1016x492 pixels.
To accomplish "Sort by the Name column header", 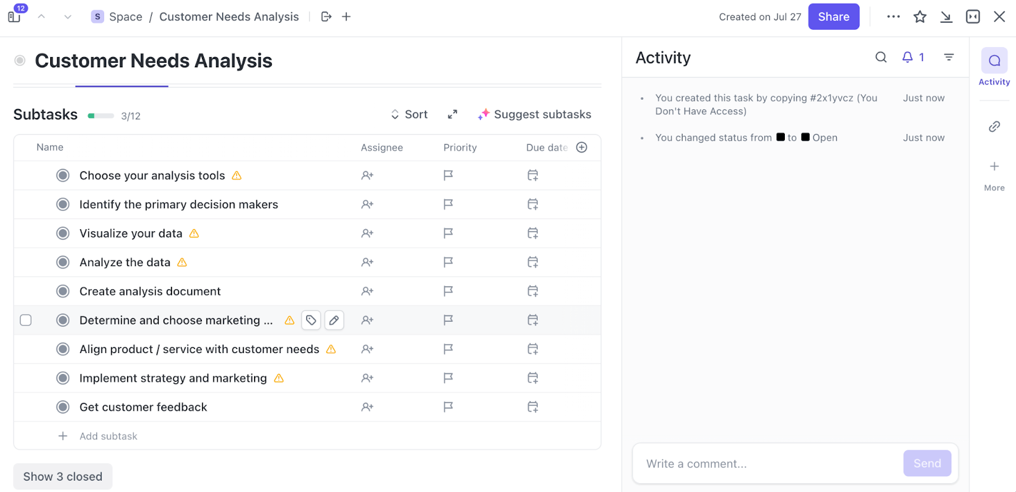I will (50, 147).
